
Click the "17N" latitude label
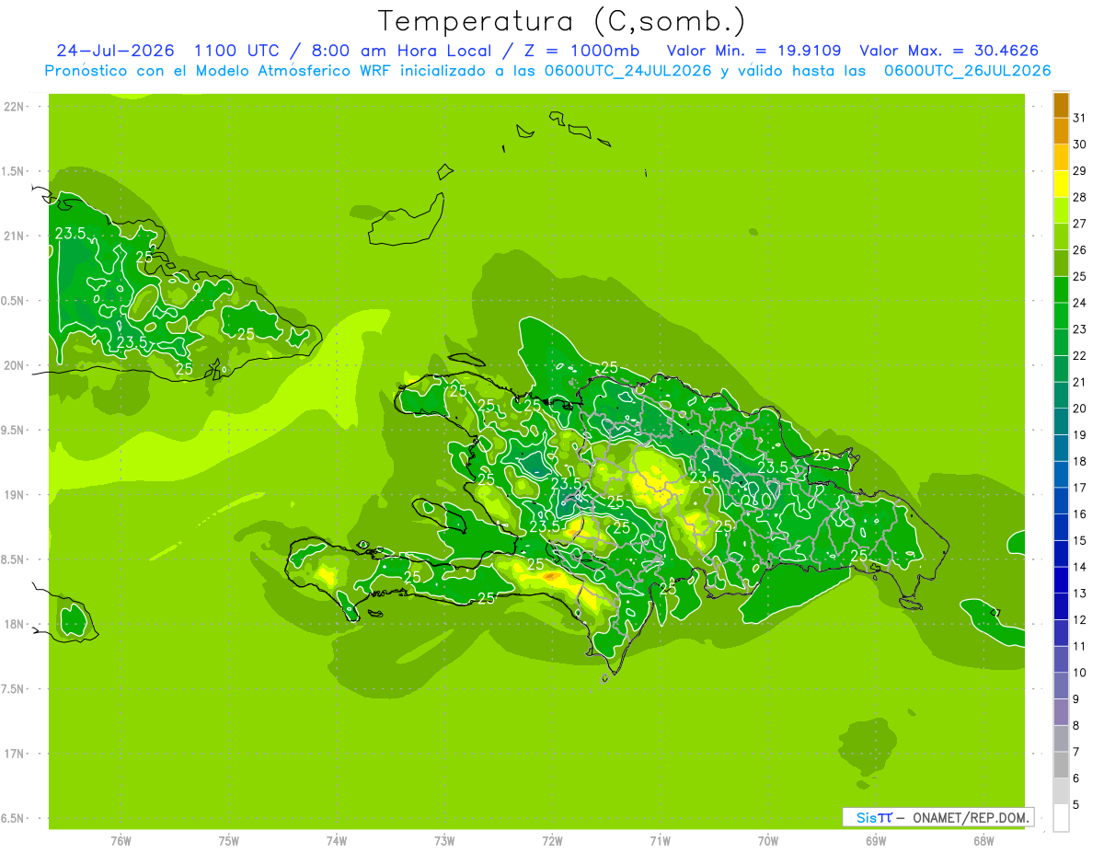[x=14, y=754]
